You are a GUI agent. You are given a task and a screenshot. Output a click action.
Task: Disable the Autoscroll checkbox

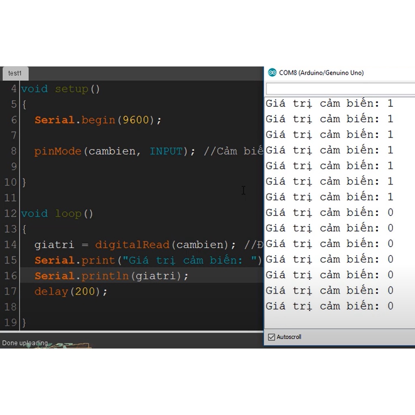272,337
